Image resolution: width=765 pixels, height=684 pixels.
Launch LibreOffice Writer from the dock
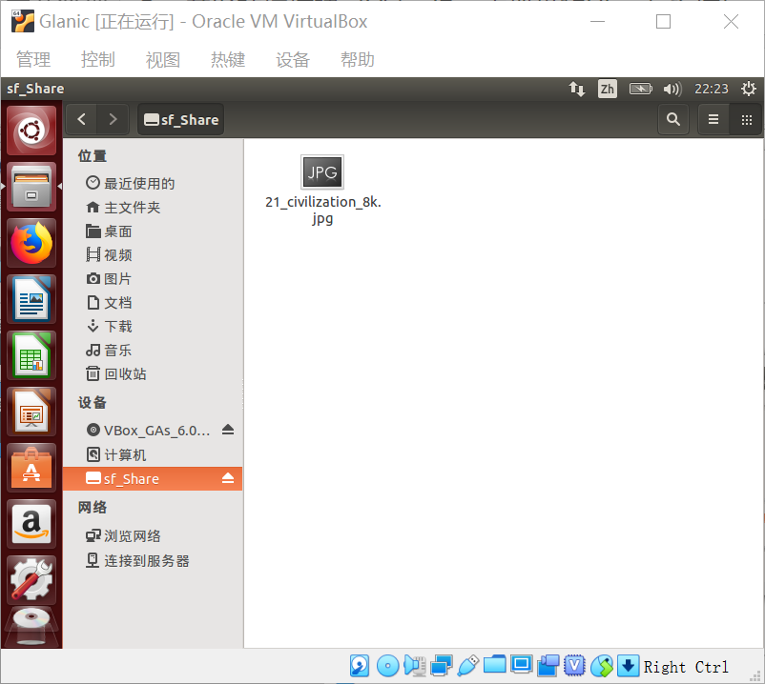tap(31, 299)
